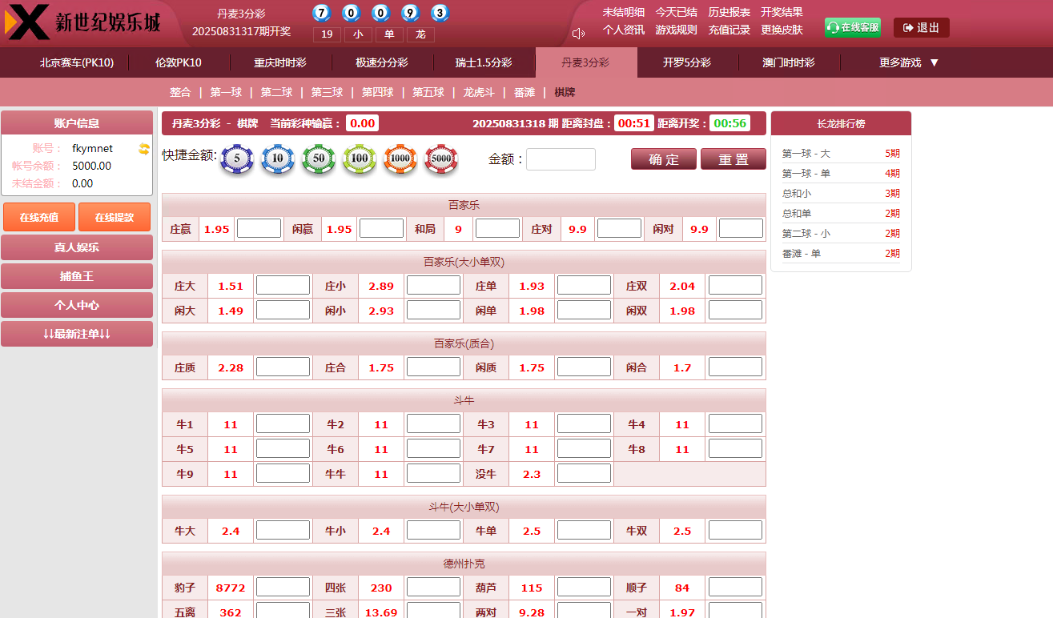Confirm the bet with 确定
Screen dimensions: 1053x618
click(x=663, y=159)
